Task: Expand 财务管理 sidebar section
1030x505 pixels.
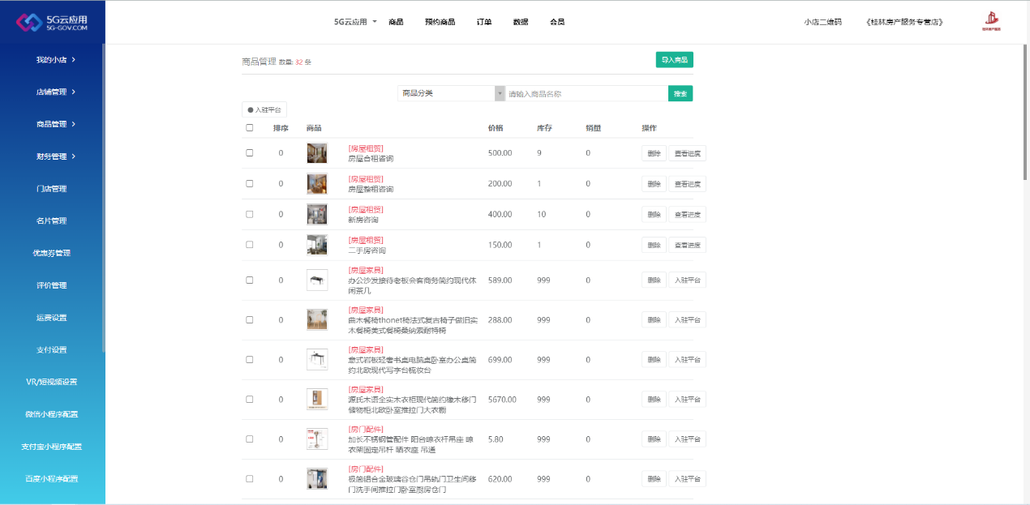Action: (55, 156)
